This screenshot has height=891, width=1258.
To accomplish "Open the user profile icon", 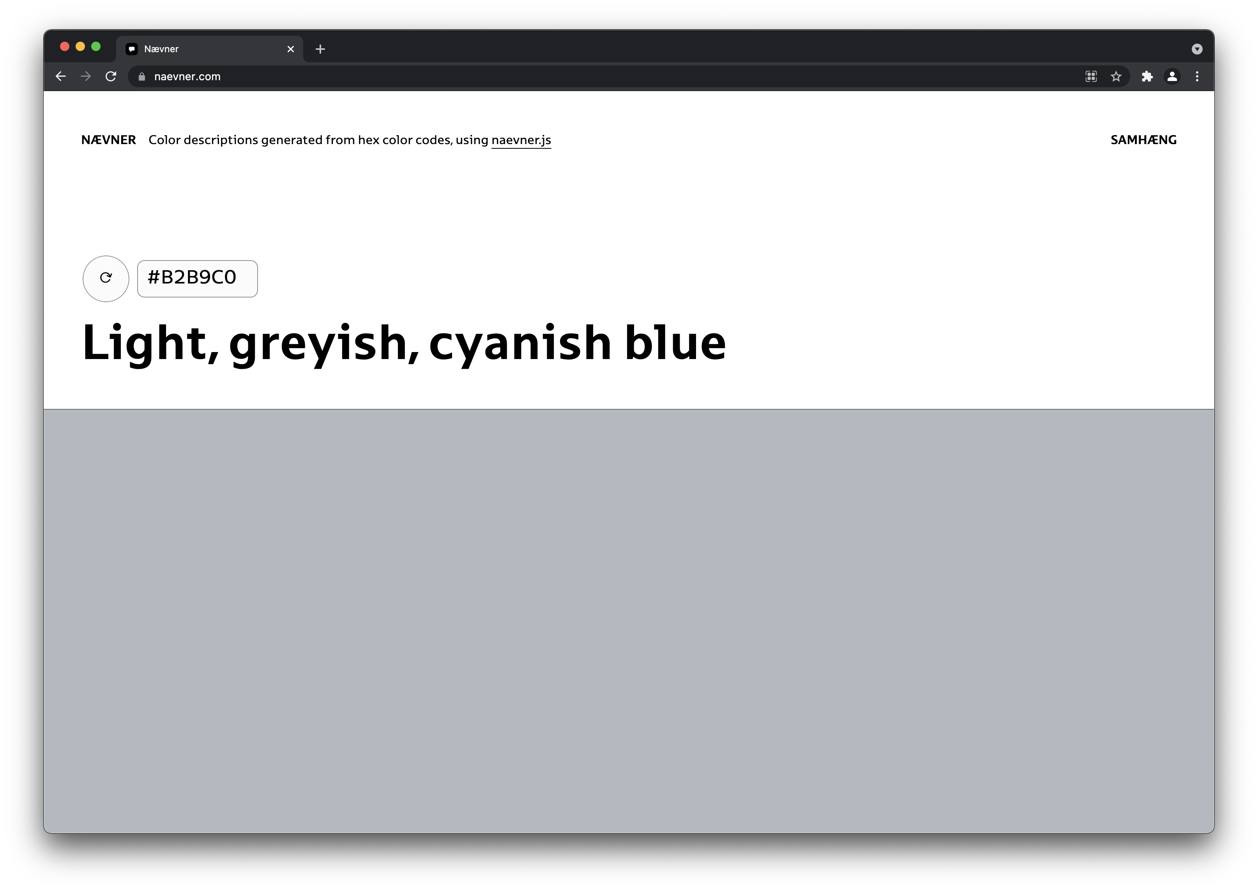I will coord(1172,76).
